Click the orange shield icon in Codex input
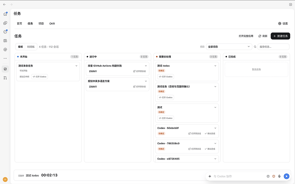Screen dimensions: 295x184 pyautogui.click(x=274, y=176)
